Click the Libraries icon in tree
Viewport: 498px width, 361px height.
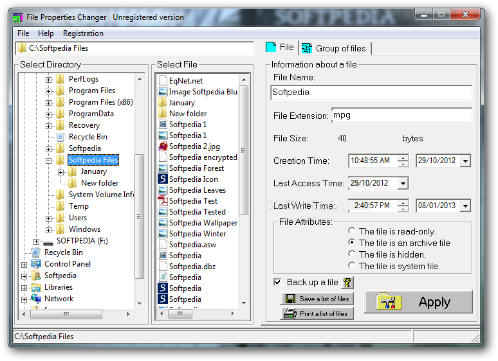coord(36,287)
